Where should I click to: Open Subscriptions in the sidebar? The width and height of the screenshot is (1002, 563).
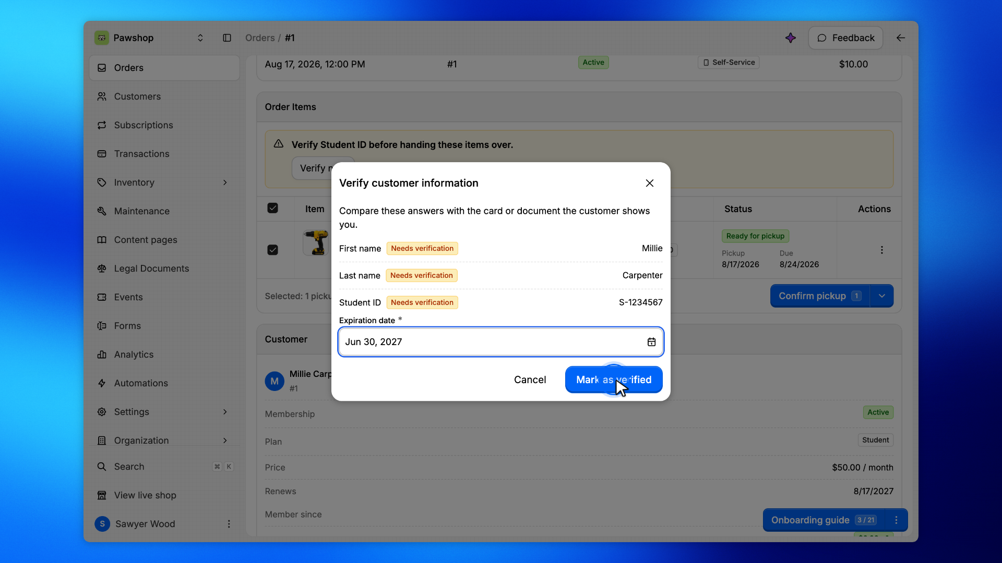pyautogui.click(x=164, y=125)
